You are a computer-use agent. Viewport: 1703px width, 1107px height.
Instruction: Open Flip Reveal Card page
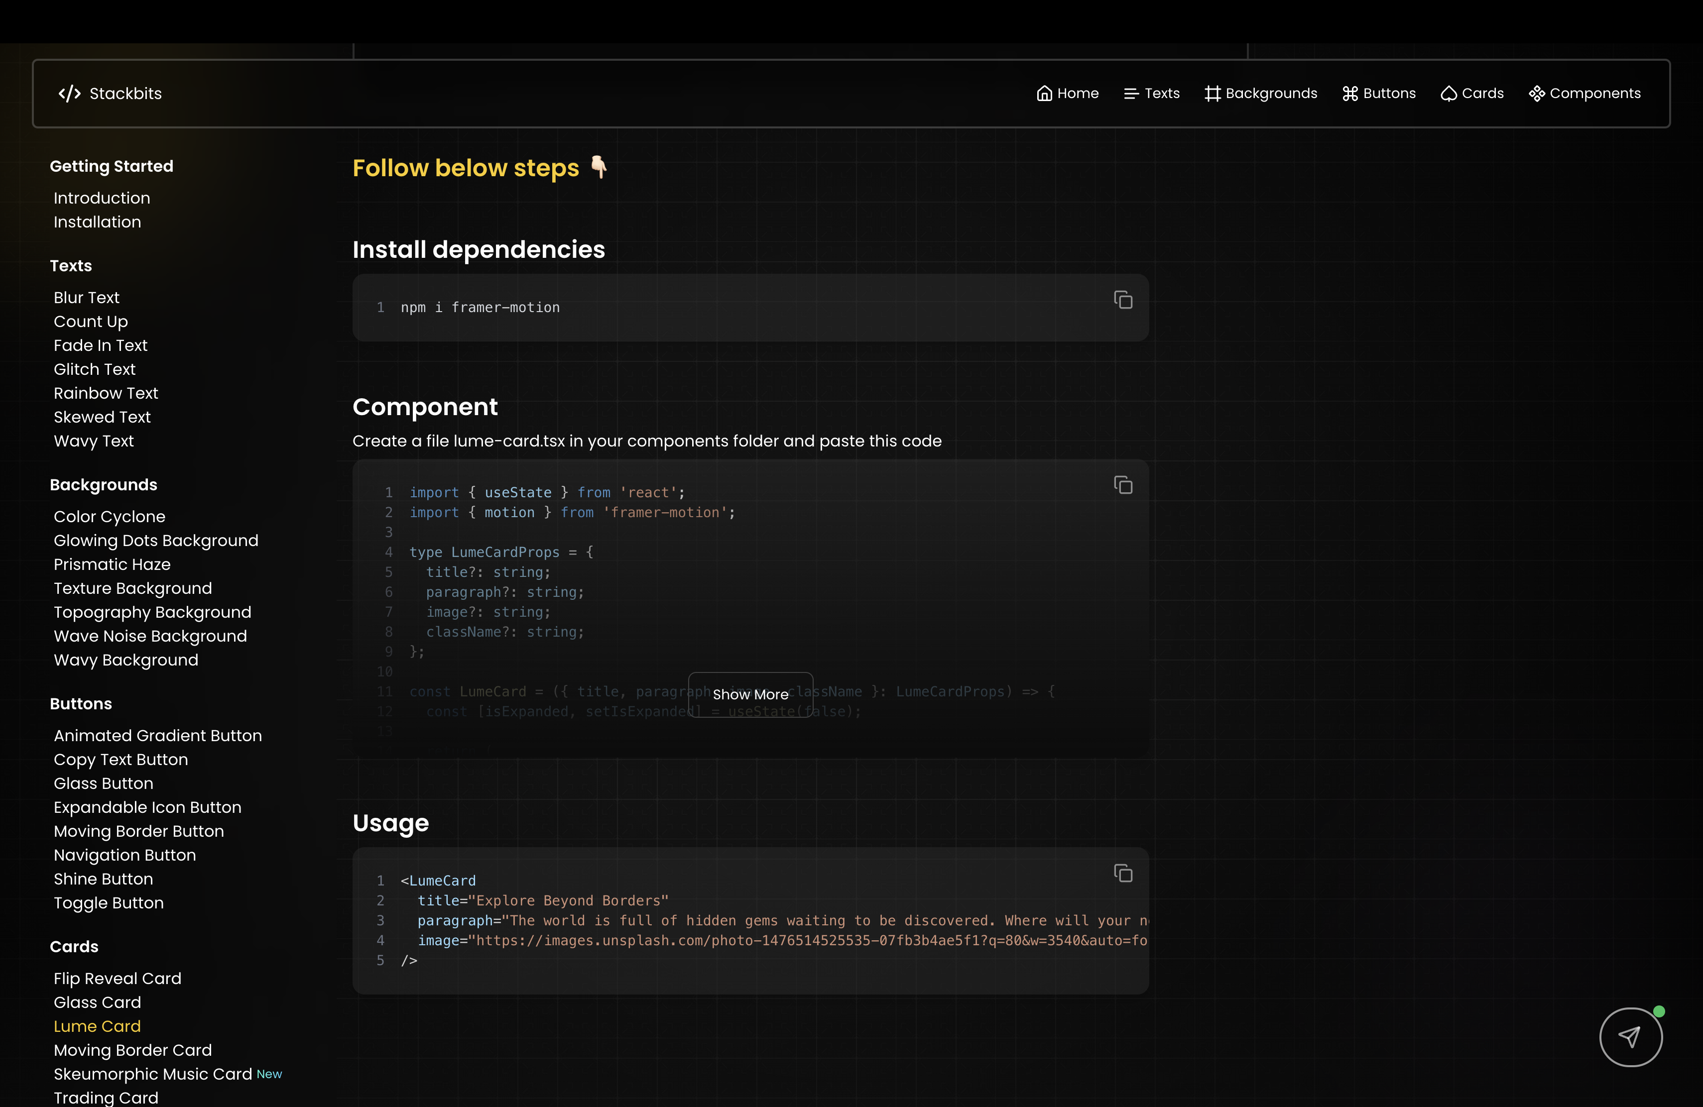pyautogui.click(x=118, y=978)
